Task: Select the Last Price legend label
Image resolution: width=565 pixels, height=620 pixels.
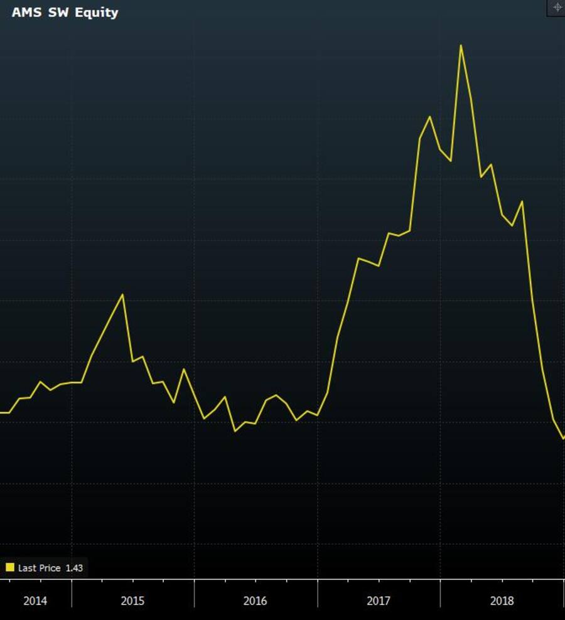Action: point(39,568)
